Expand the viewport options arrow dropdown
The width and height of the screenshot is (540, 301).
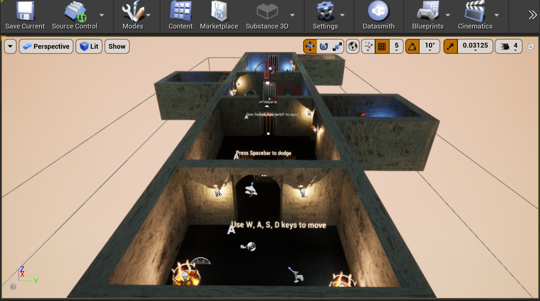click(x=10, y=46)
